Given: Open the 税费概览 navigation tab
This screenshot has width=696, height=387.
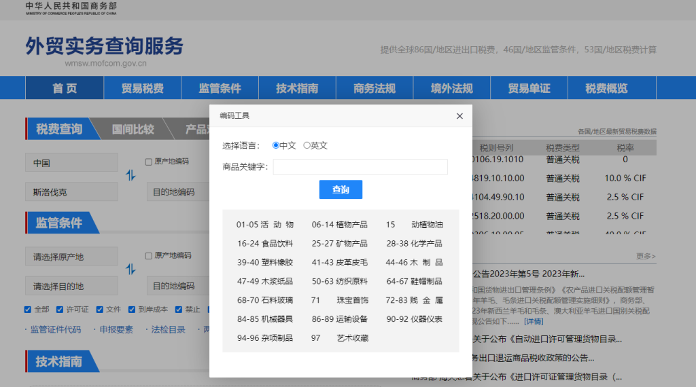Looking at the screenshot, I should pos(606,88).
